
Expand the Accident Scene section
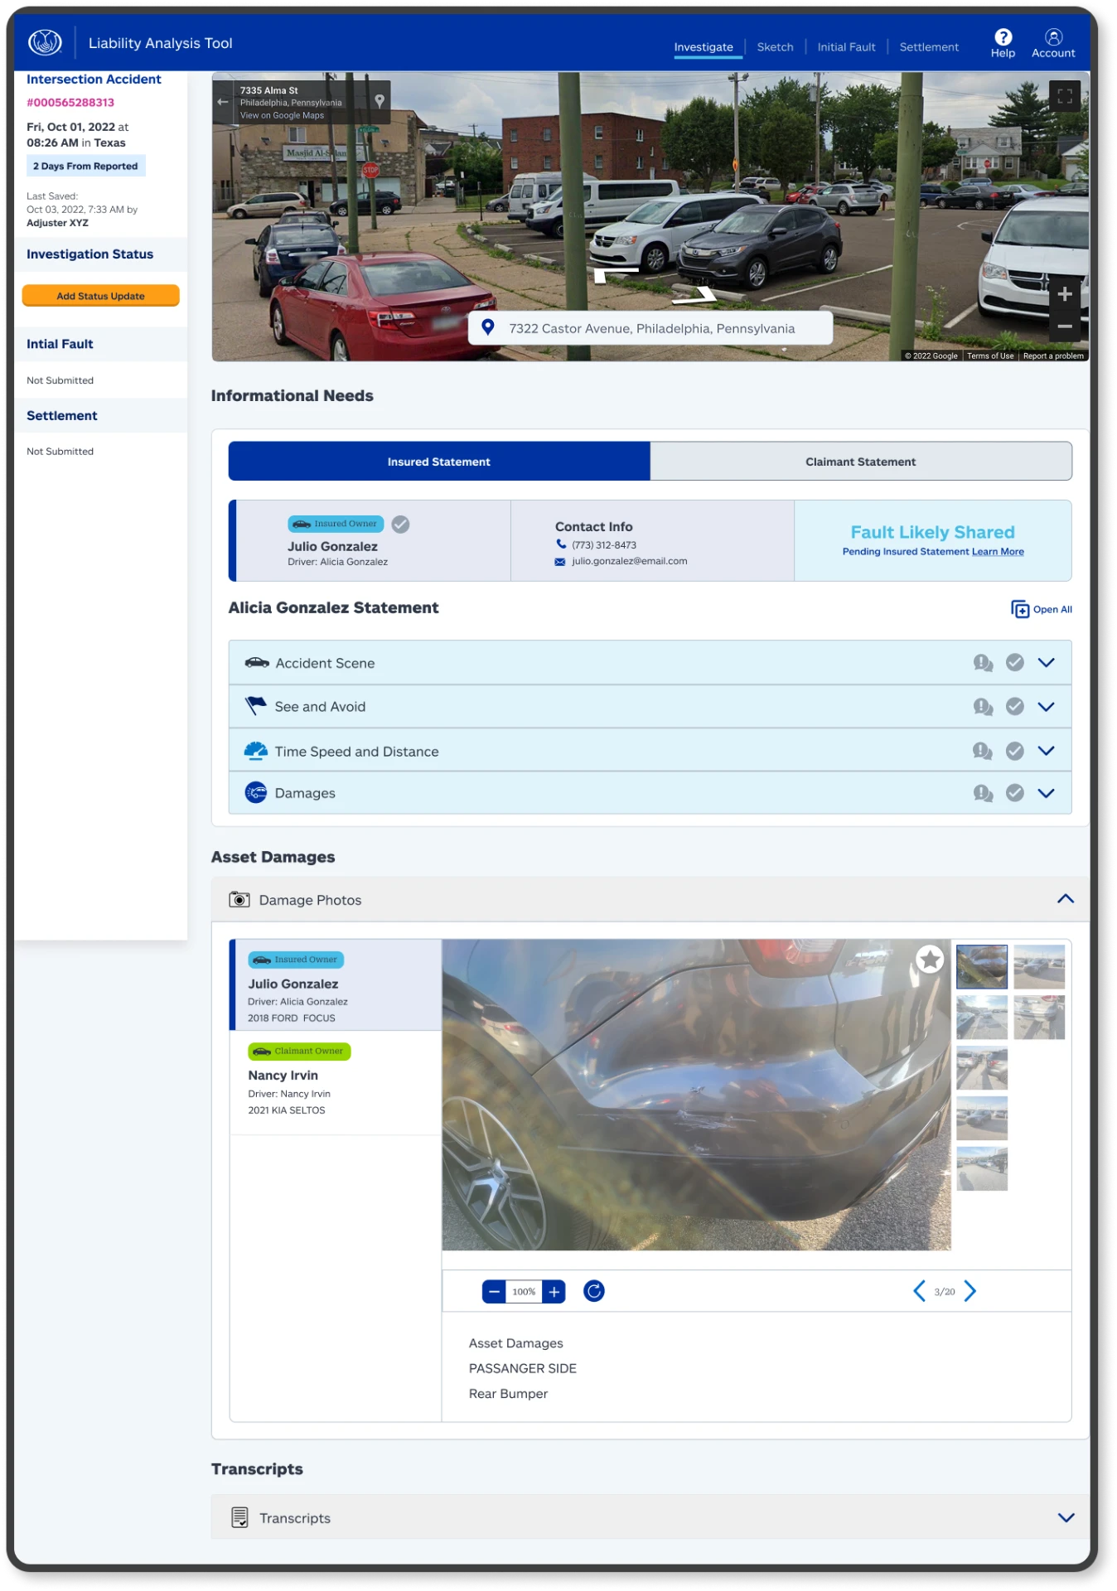coord(1047,663)
